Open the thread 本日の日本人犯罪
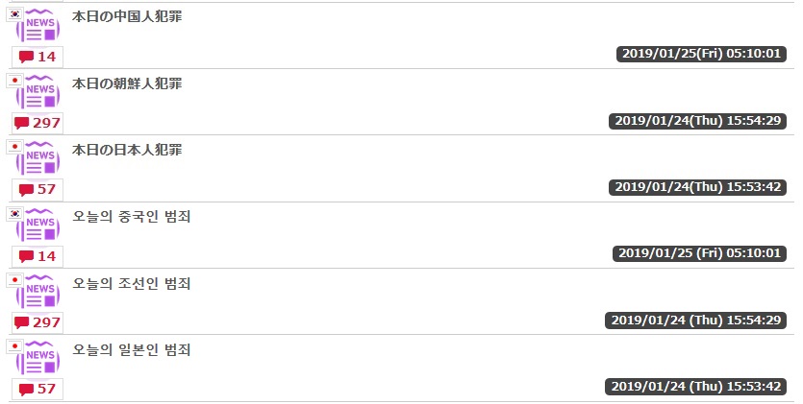 tap(127, 151)
